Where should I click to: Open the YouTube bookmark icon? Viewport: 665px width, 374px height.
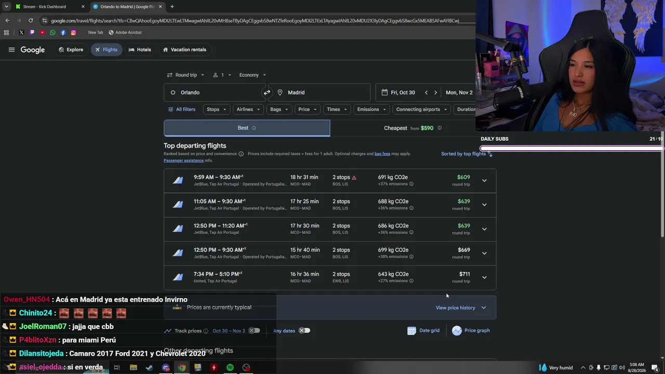[42, 32]
